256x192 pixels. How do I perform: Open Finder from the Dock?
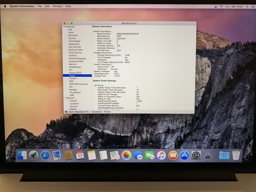22,155
